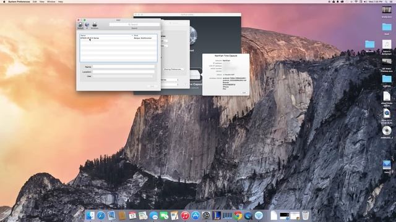Viewport: 396px width, 222px height.
Task: Open QuickTime Player from the Dock
Action: click(x=248, y=216)
